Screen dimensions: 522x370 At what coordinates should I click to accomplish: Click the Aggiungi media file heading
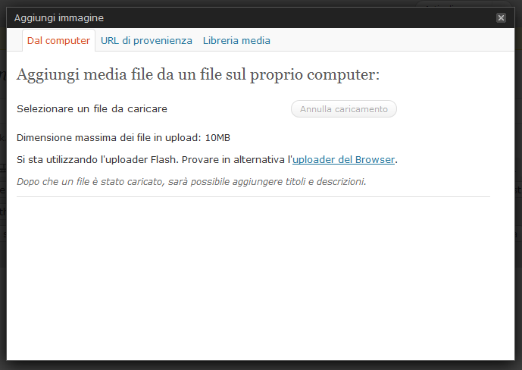pyautogui.click(x=197, y=74)
